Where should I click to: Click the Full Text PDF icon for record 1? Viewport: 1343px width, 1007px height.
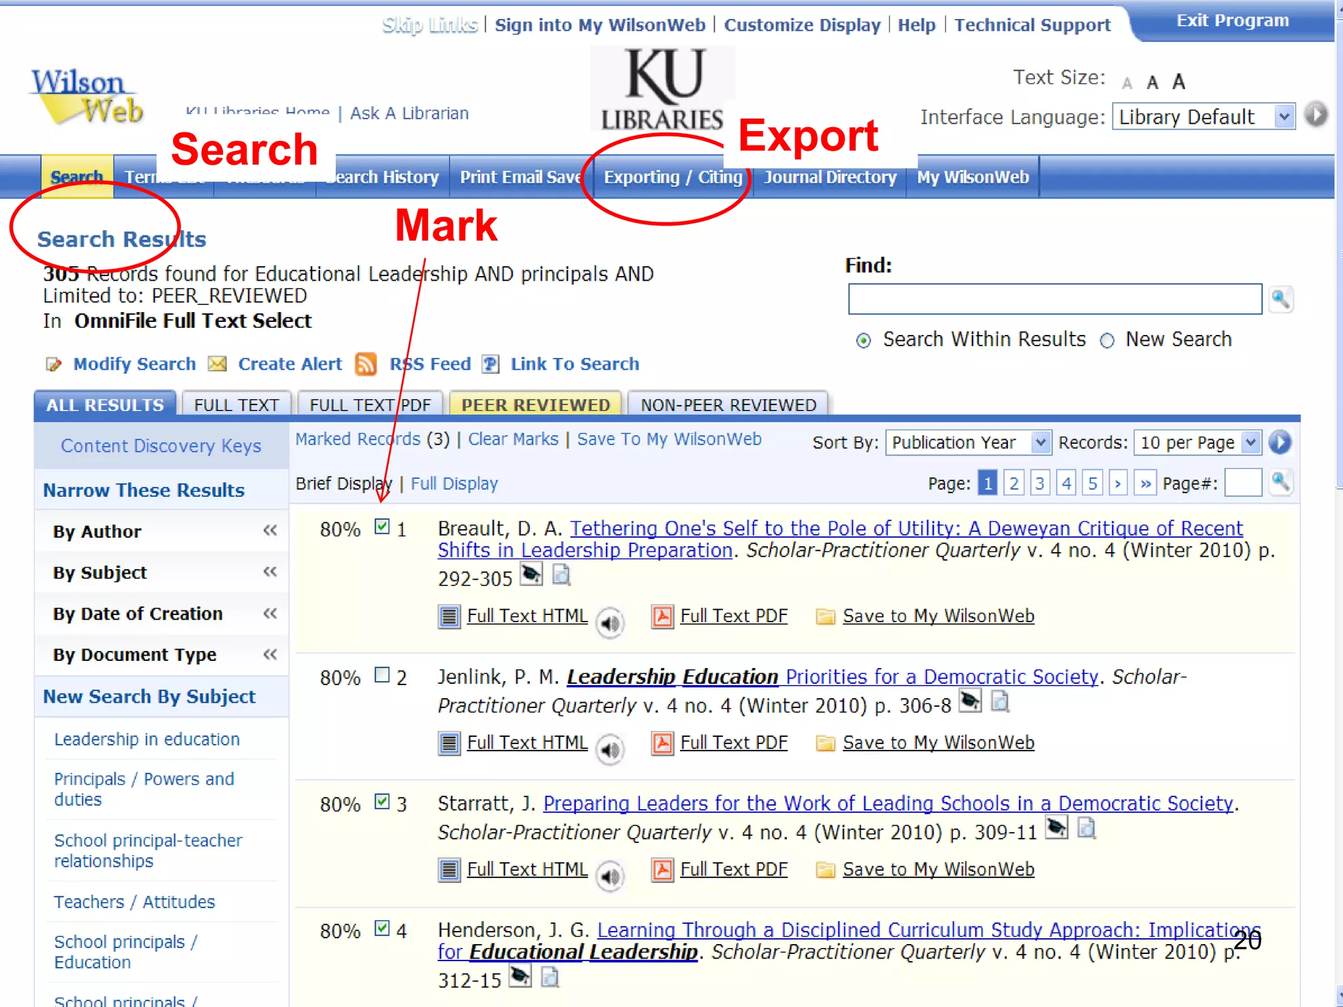point(662,617)
